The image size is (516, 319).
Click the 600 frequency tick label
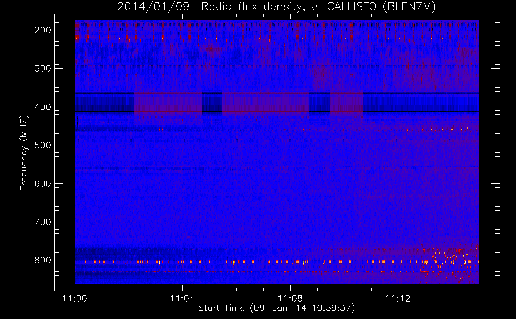click(42, 183)
